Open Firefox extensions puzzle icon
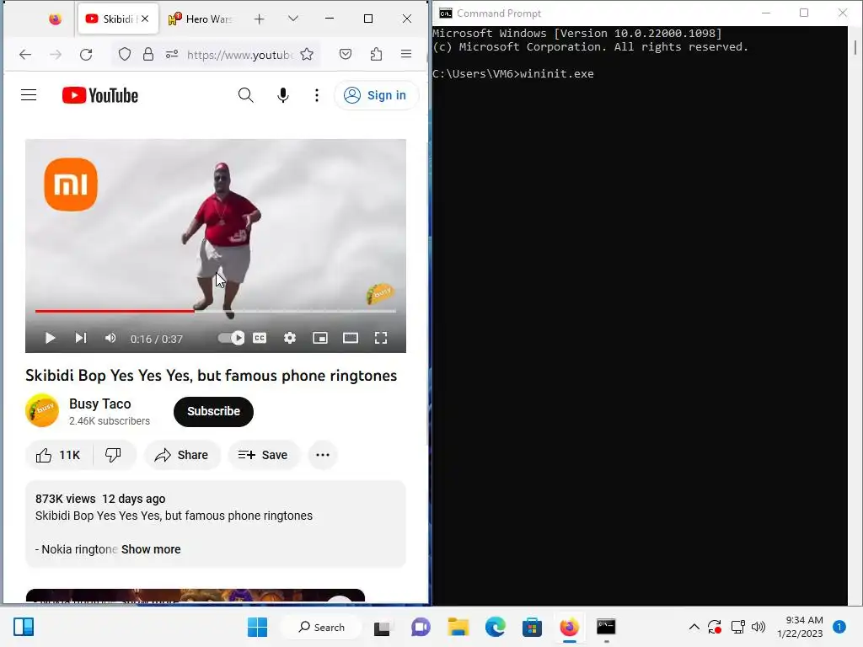Screen dimensions: 863x647 [x=377, y=55]
